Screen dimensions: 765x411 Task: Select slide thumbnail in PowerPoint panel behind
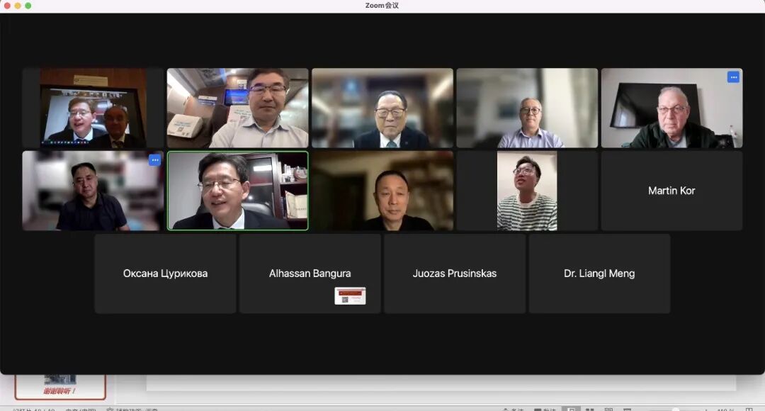(x=60, y=383)
